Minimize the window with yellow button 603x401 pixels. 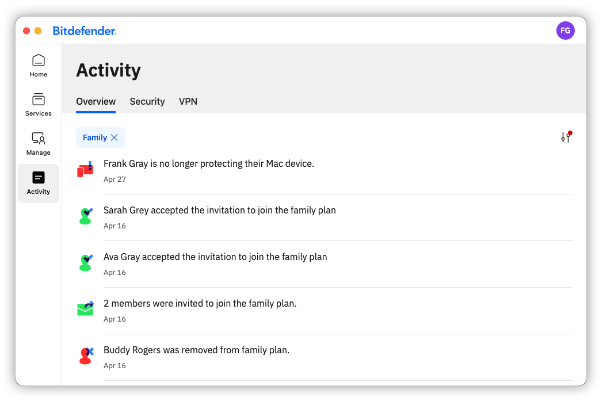(38, 30)
